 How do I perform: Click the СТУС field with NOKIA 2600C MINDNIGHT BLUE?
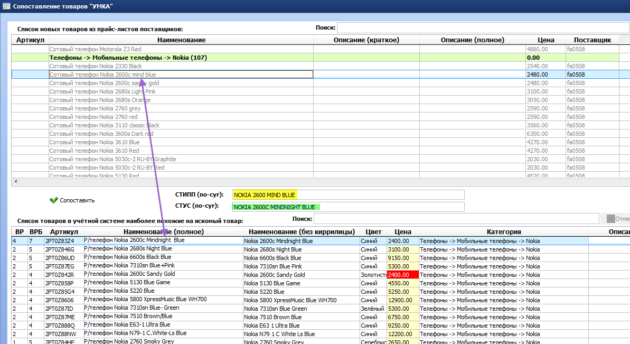pos(348,207)
